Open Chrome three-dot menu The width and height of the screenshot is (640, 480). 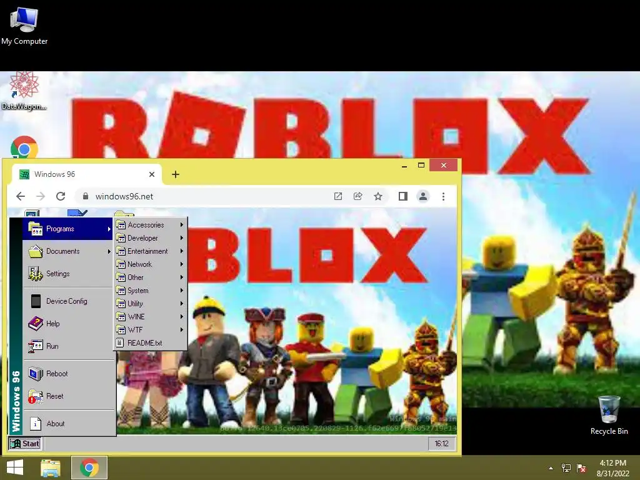point(443,196)
